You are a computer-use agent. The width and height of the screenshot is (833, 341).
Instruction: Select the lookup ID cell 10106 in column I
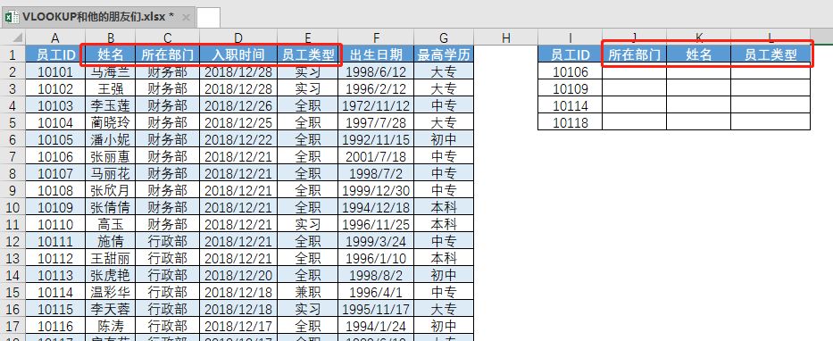tap(570, 71)
